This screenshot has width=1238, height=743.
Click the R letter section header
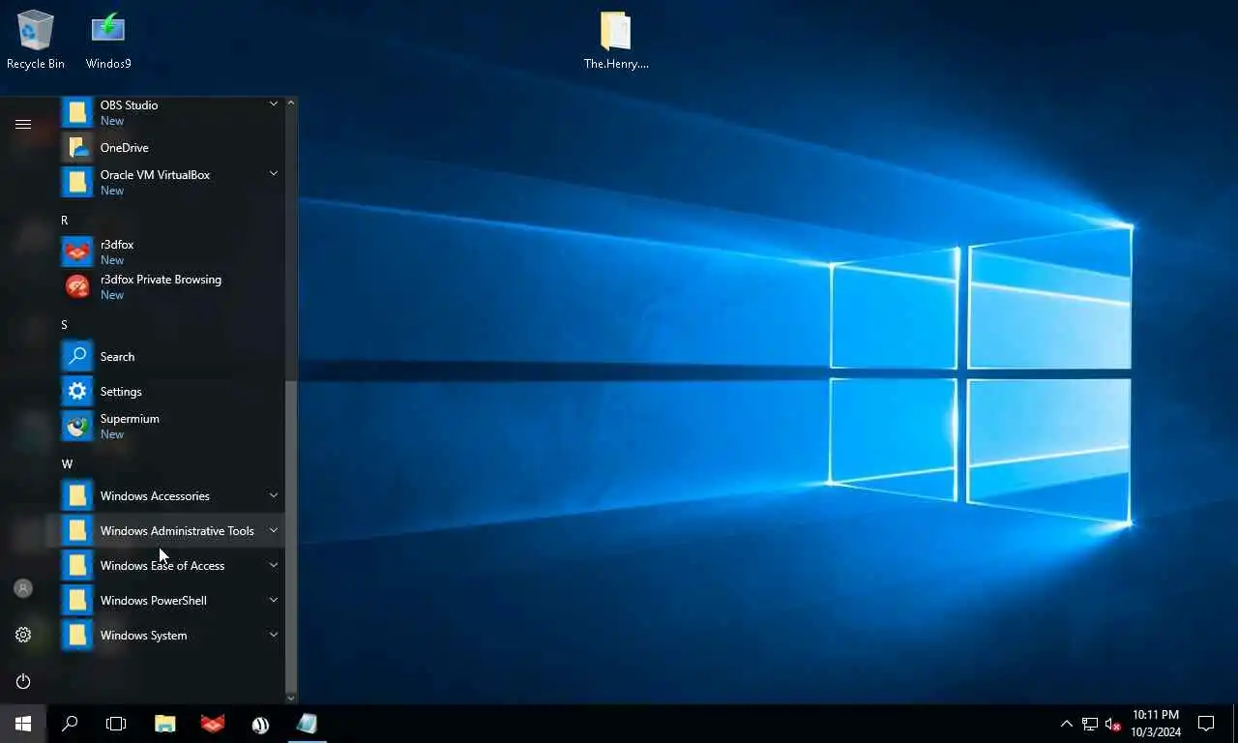[65, 221]
